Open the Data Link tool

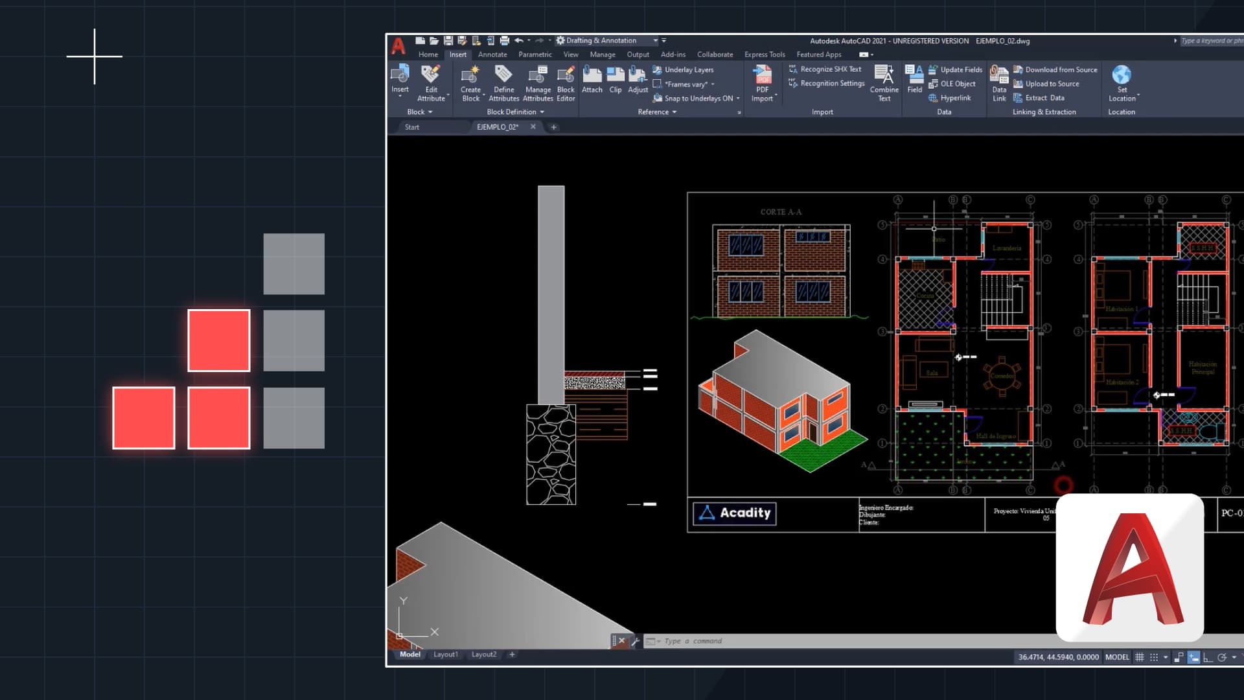coord(999,75)
